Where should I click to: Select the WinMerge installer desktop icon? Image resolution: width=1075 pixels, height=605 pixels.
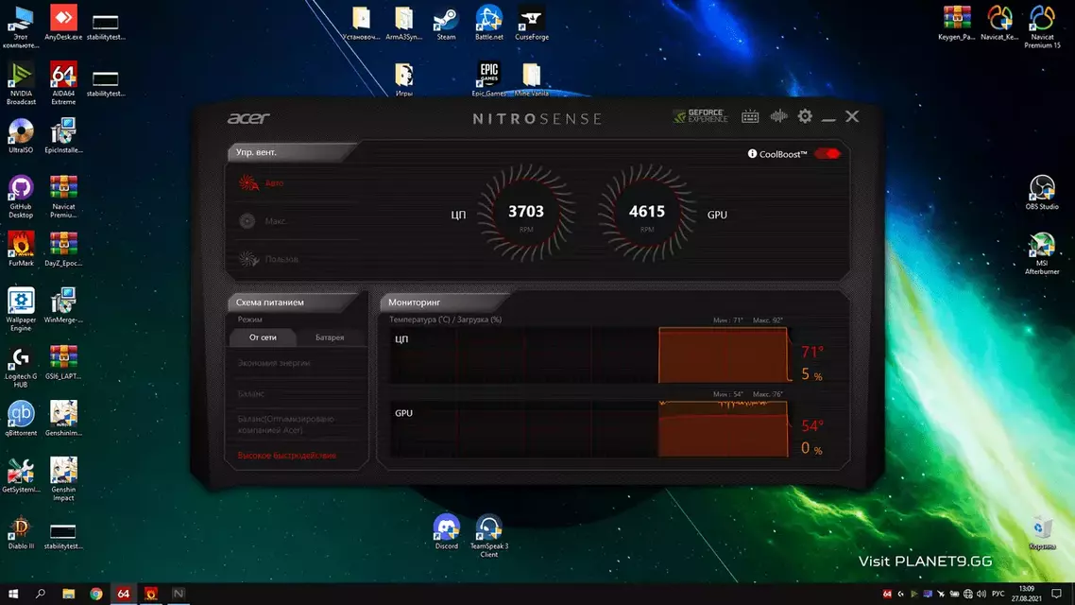click(63, 306)
